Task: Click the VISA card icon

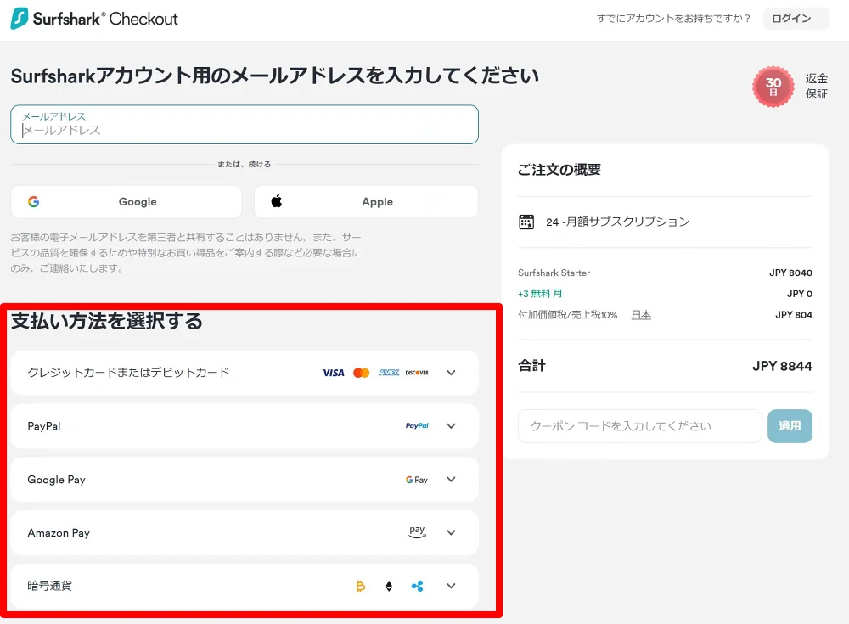Action: (333, 373)
